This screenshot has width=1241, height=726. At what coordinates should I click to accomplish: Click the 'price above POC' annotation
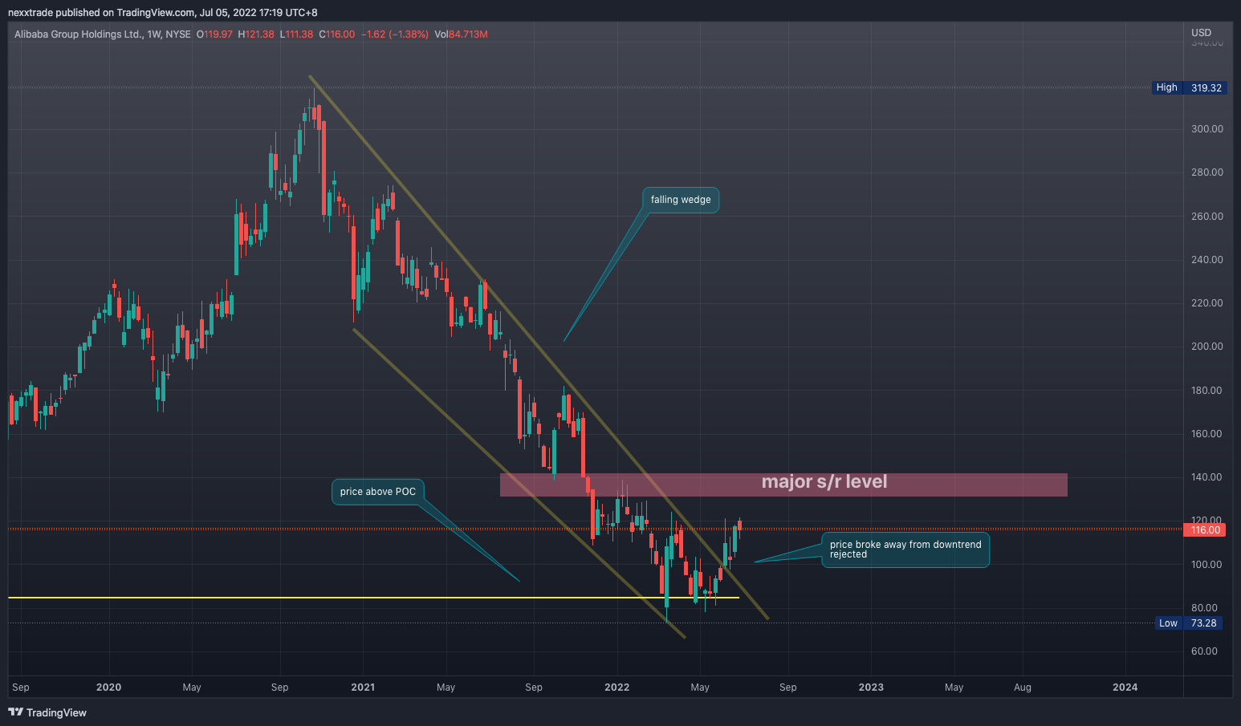pos(378,492)
